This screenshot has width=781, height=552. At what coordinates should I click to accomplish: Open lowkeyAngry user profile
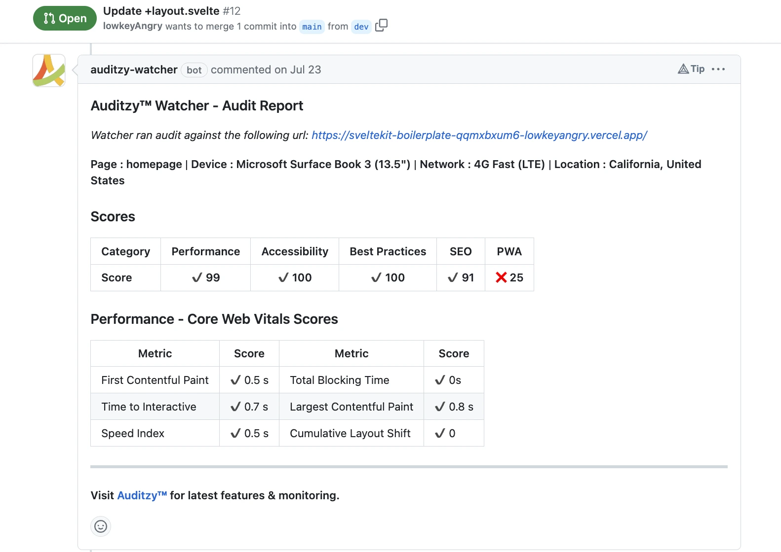click(x=133, y=26)
